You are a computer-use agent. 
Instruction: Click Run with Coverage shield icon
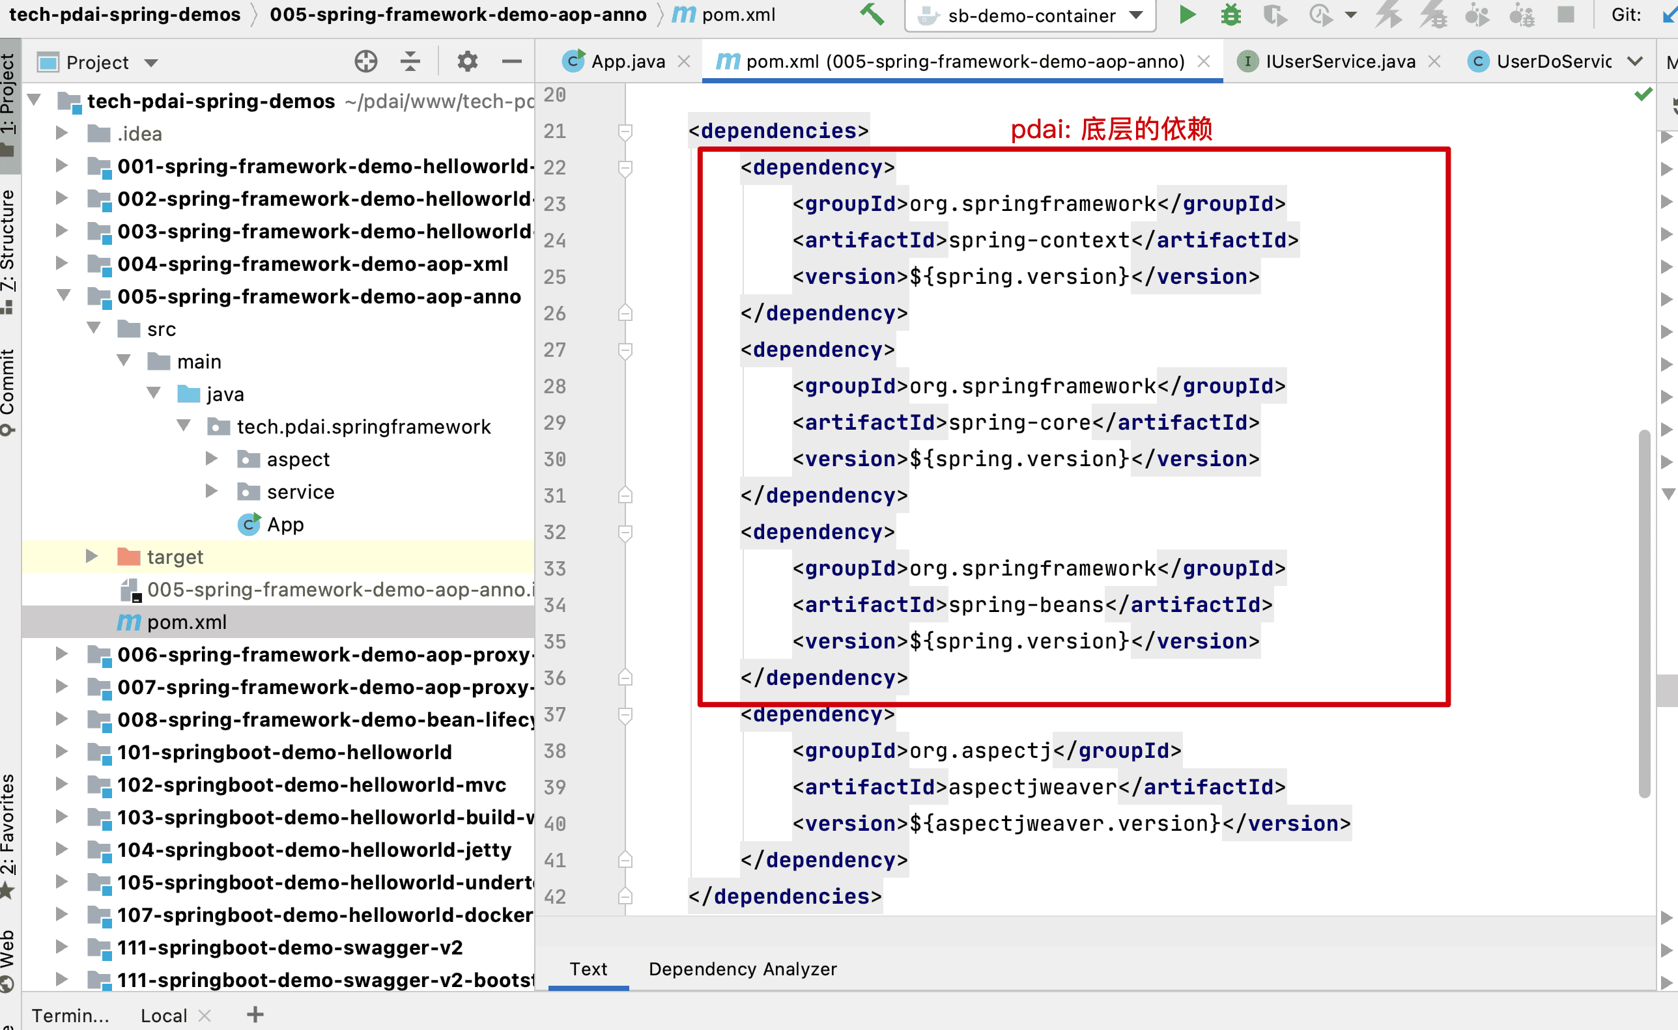pos(1274,14)
